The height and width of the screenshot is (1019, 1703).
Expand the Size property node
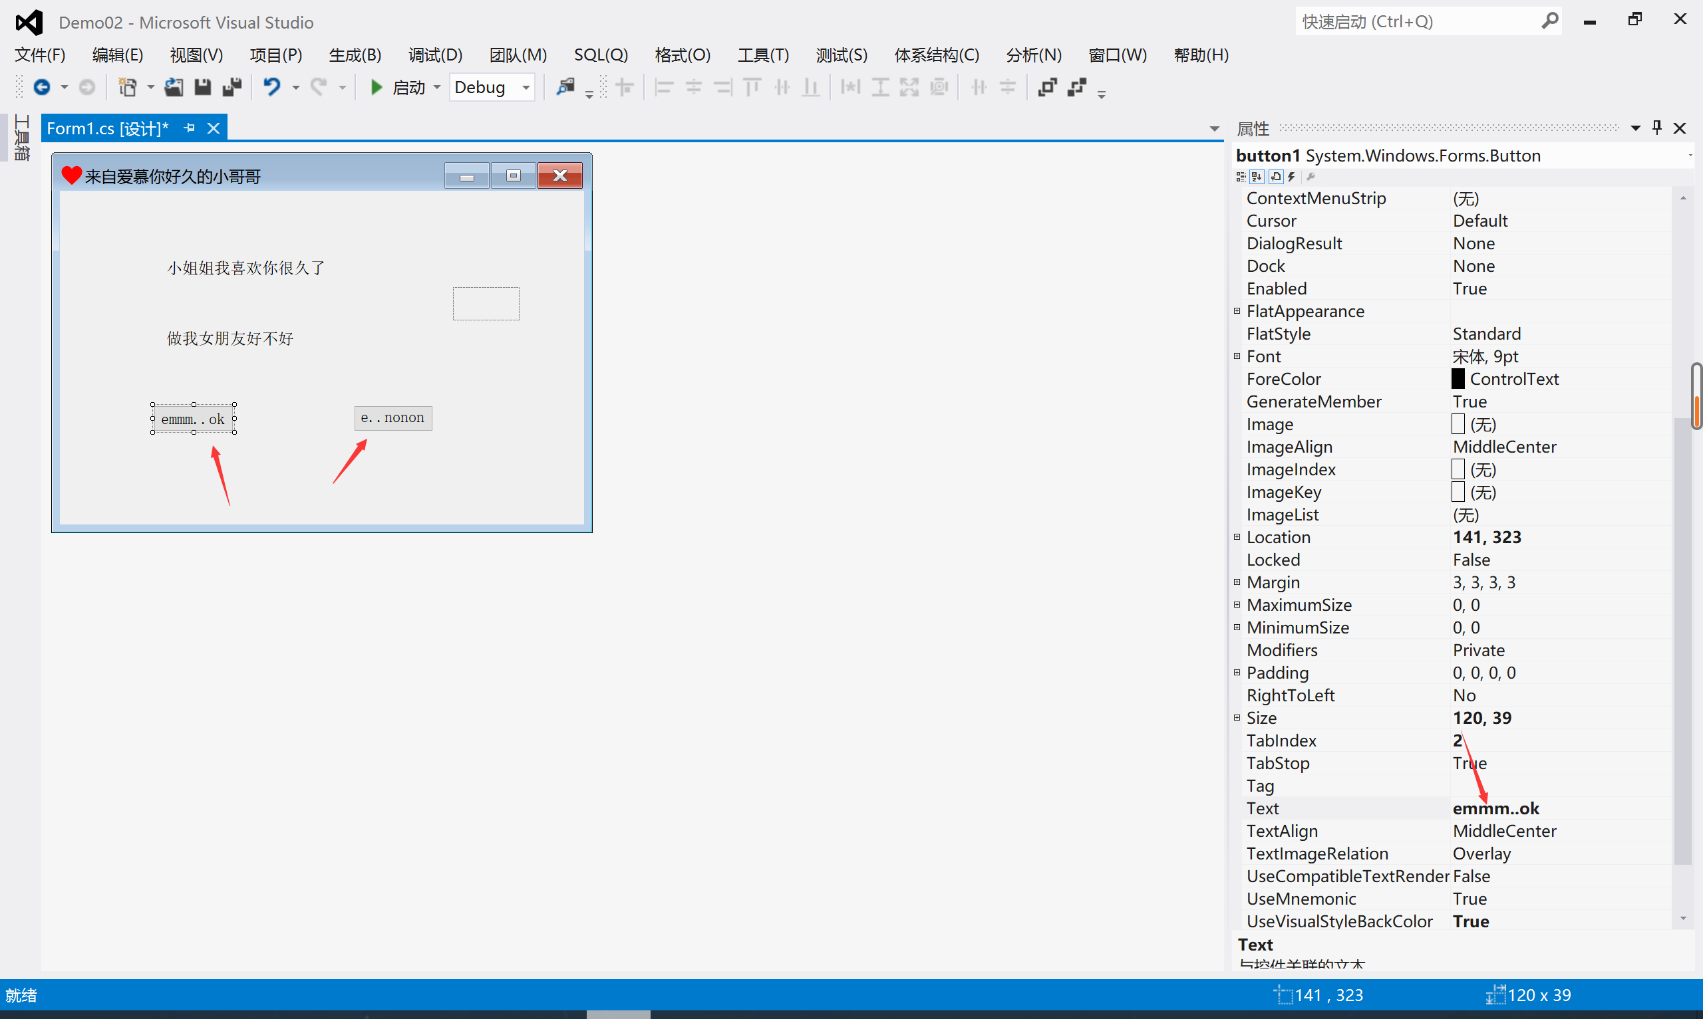1237,718
